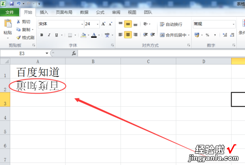
Task: Toggle middle vertical alignment
Action: 128,24
